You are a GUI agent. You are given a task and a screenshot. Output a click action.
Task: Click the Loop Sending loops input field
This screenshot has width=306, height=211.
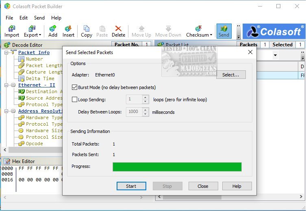point(135,99)
